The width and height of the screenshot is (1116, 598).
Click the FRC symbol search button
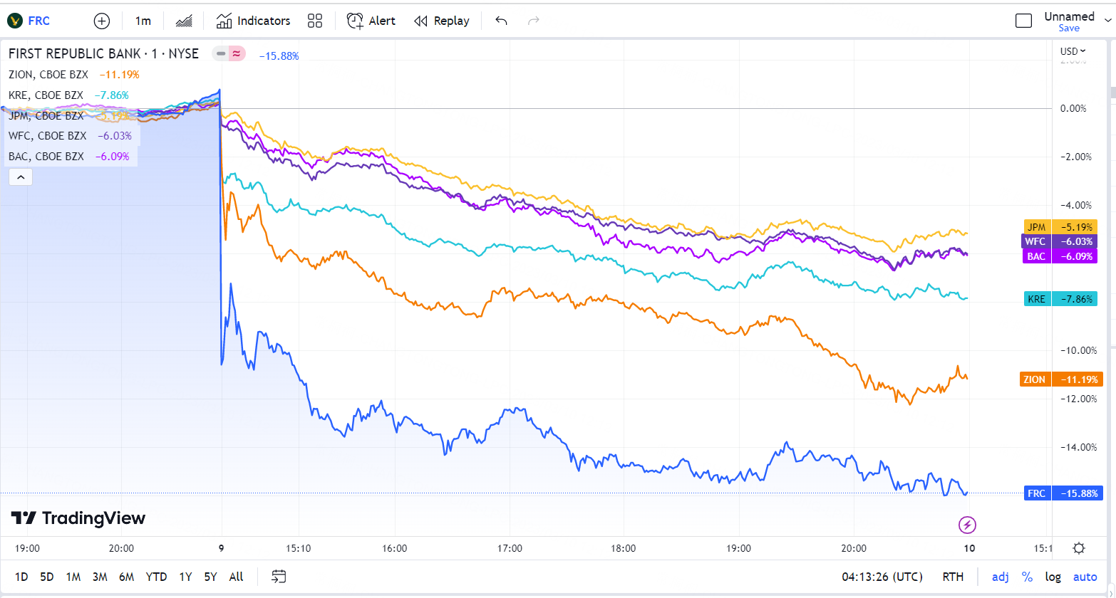[x=30, y=21]
